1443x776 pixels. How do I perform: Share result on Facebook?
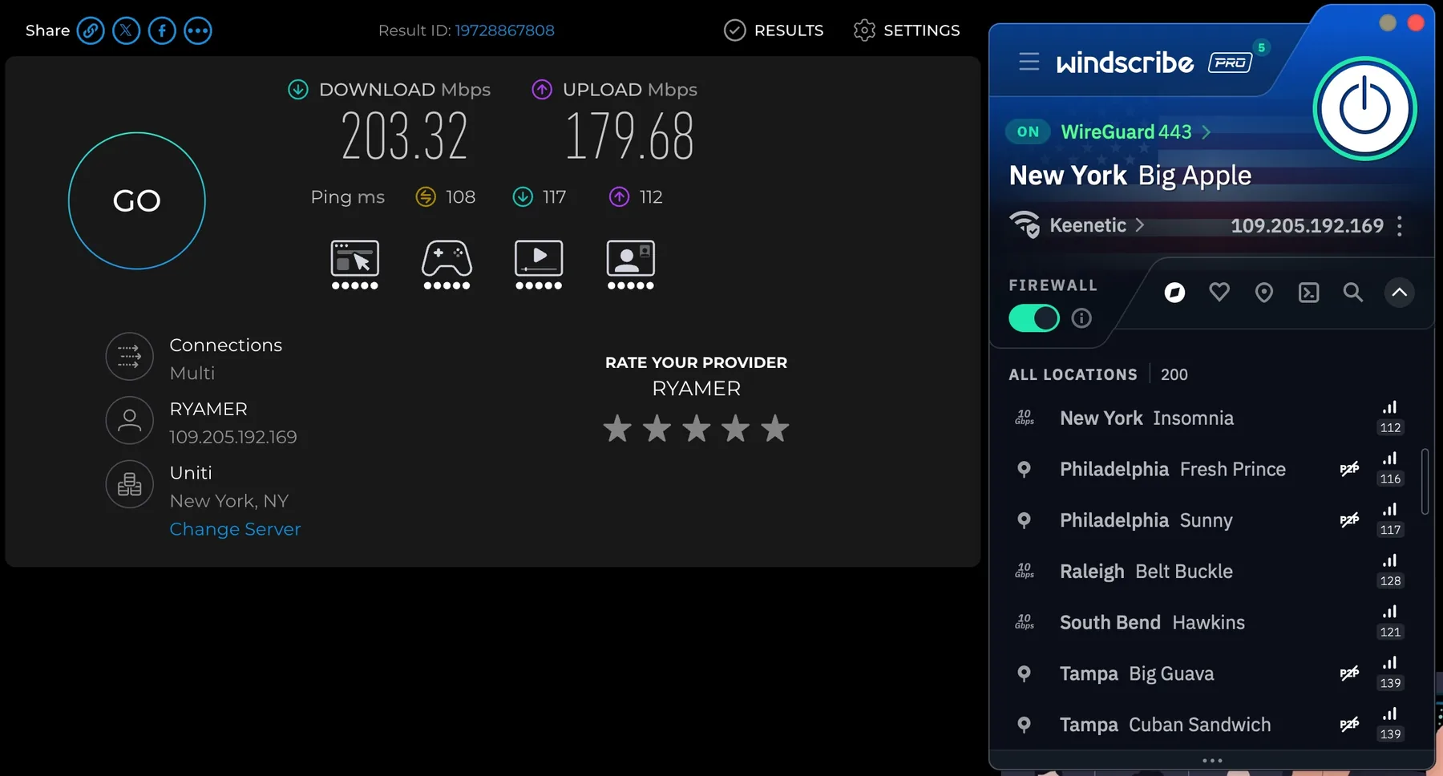pos(162,31)
